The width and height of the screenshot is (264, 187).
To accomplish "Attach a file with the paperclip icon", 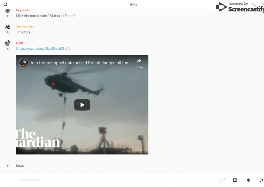I will 248,180.
